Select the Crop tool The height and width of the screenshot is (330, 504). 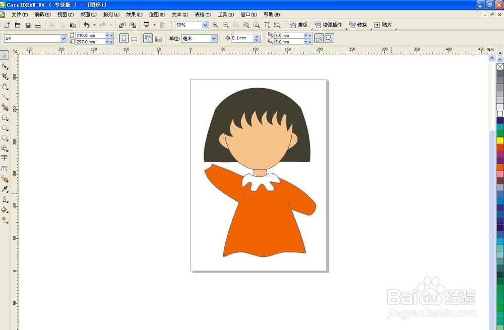pyautogui.click(x=5, y=76)
